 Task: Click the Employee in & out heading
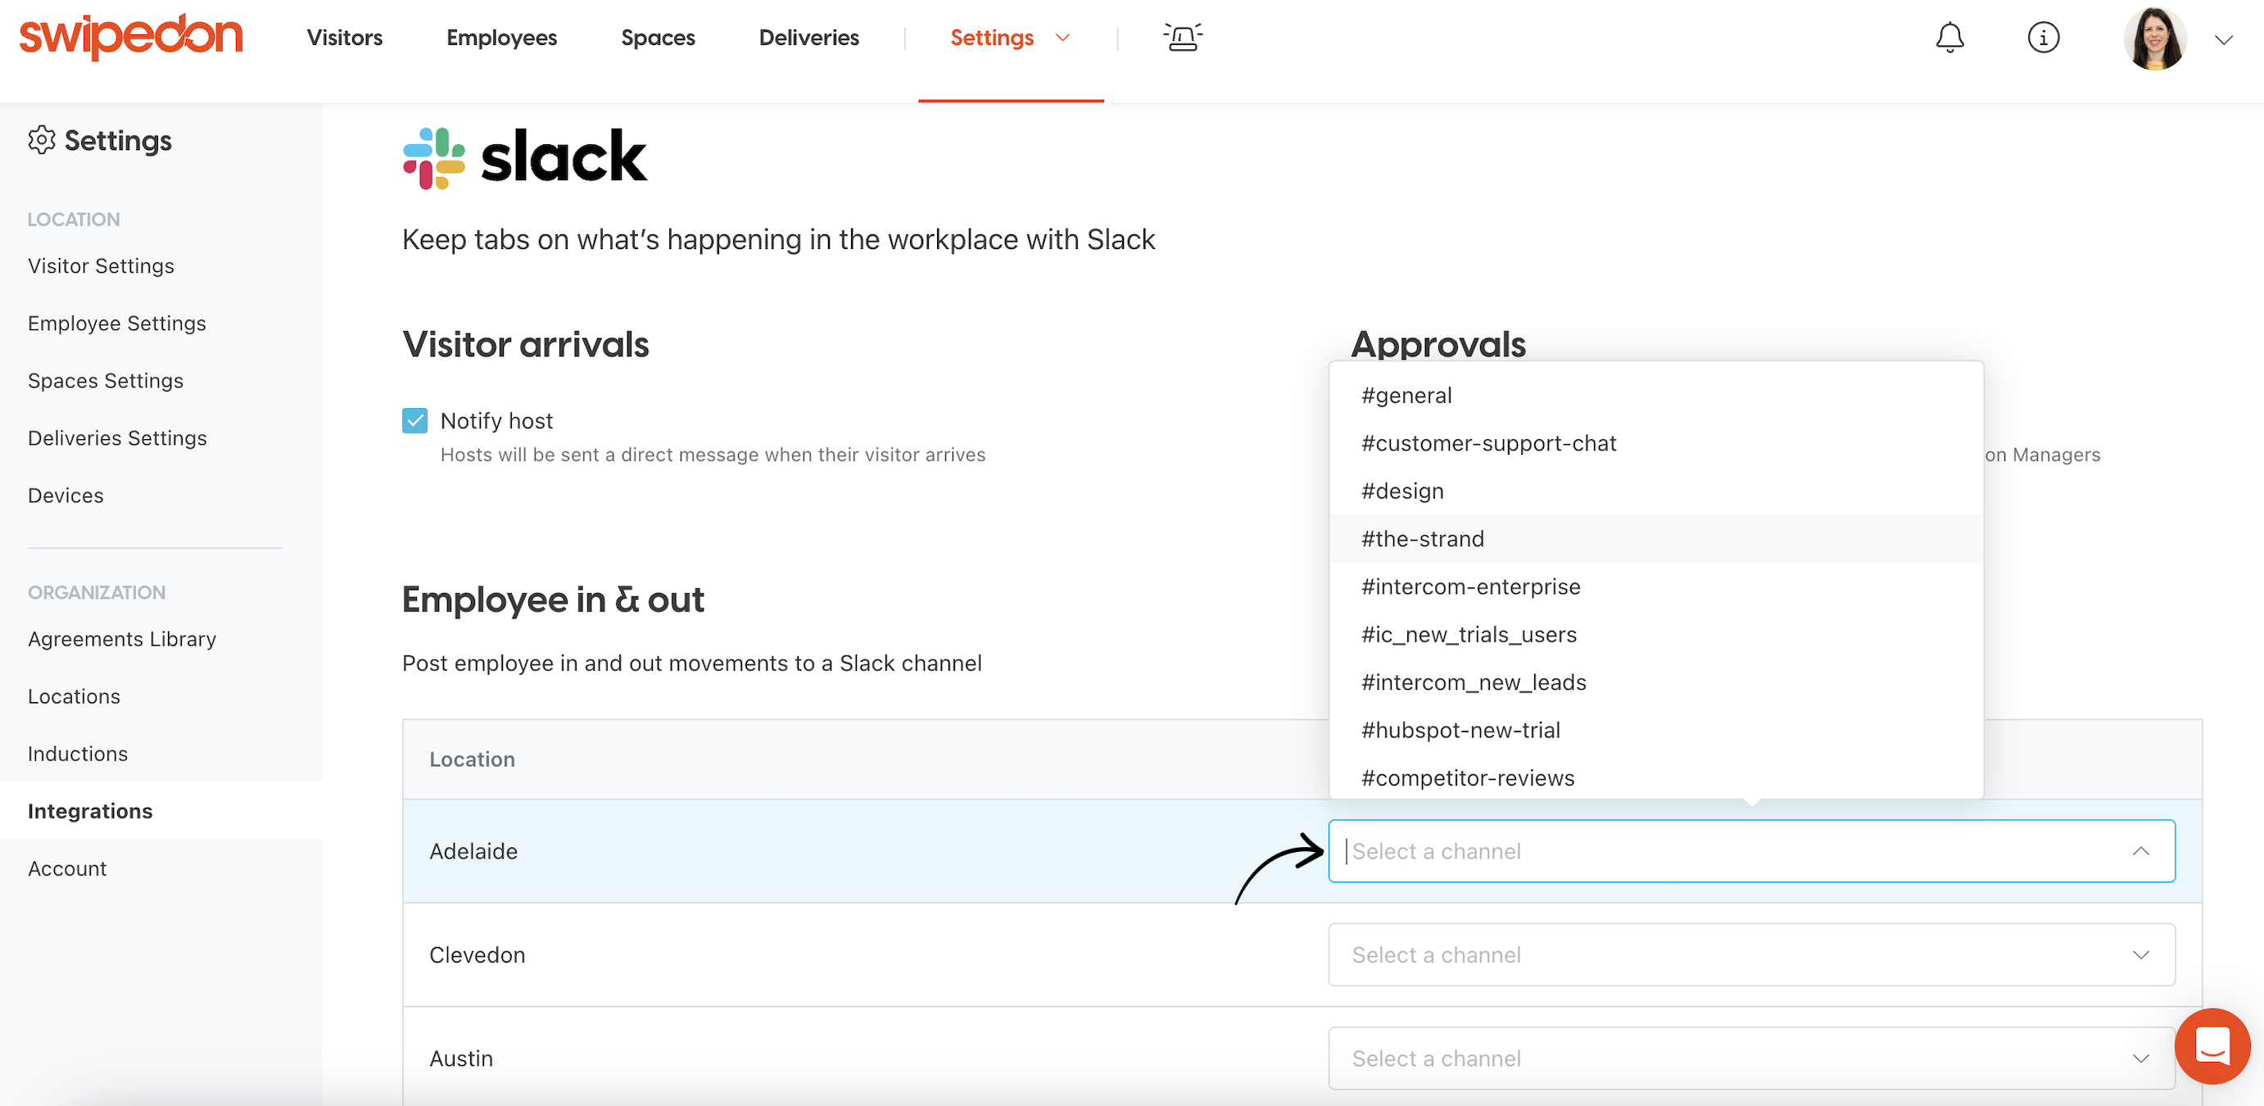pos(553,600)
